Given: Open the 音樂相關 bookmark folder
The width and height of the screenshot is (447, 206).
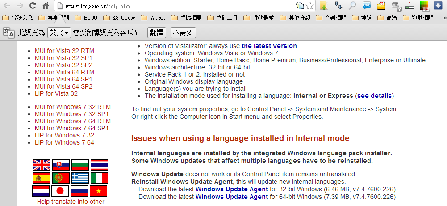Looking at the screenshot, I should [x=331, y=18].
